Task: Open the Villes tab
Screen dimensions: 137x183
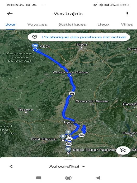Action: (x=127, y=24)
